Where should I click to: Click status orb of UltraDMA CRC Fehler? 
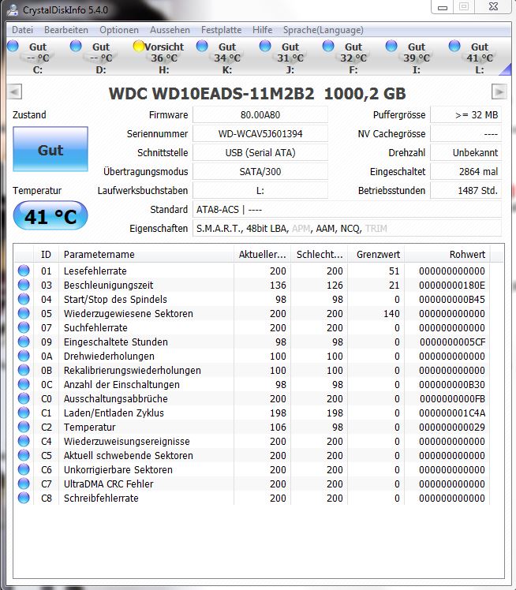[x=24, y=484]
